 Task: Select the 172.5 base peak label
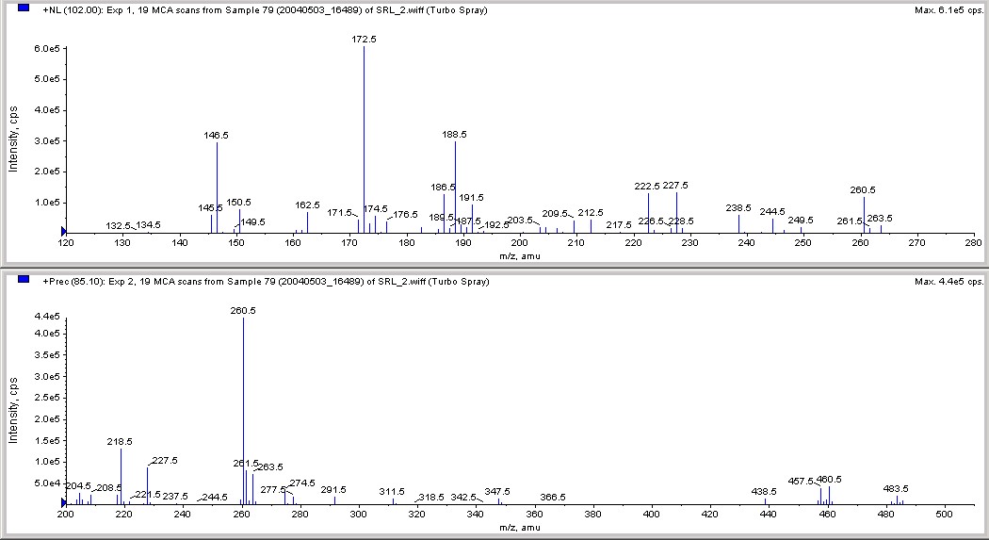(364, 40)
